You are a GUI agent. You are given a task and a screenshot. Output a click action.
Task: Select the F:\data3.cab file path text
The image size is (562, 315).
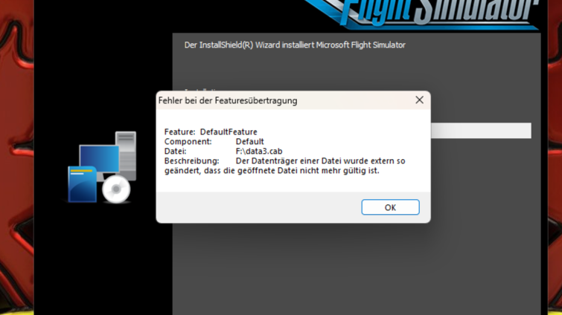pos(259,152)
